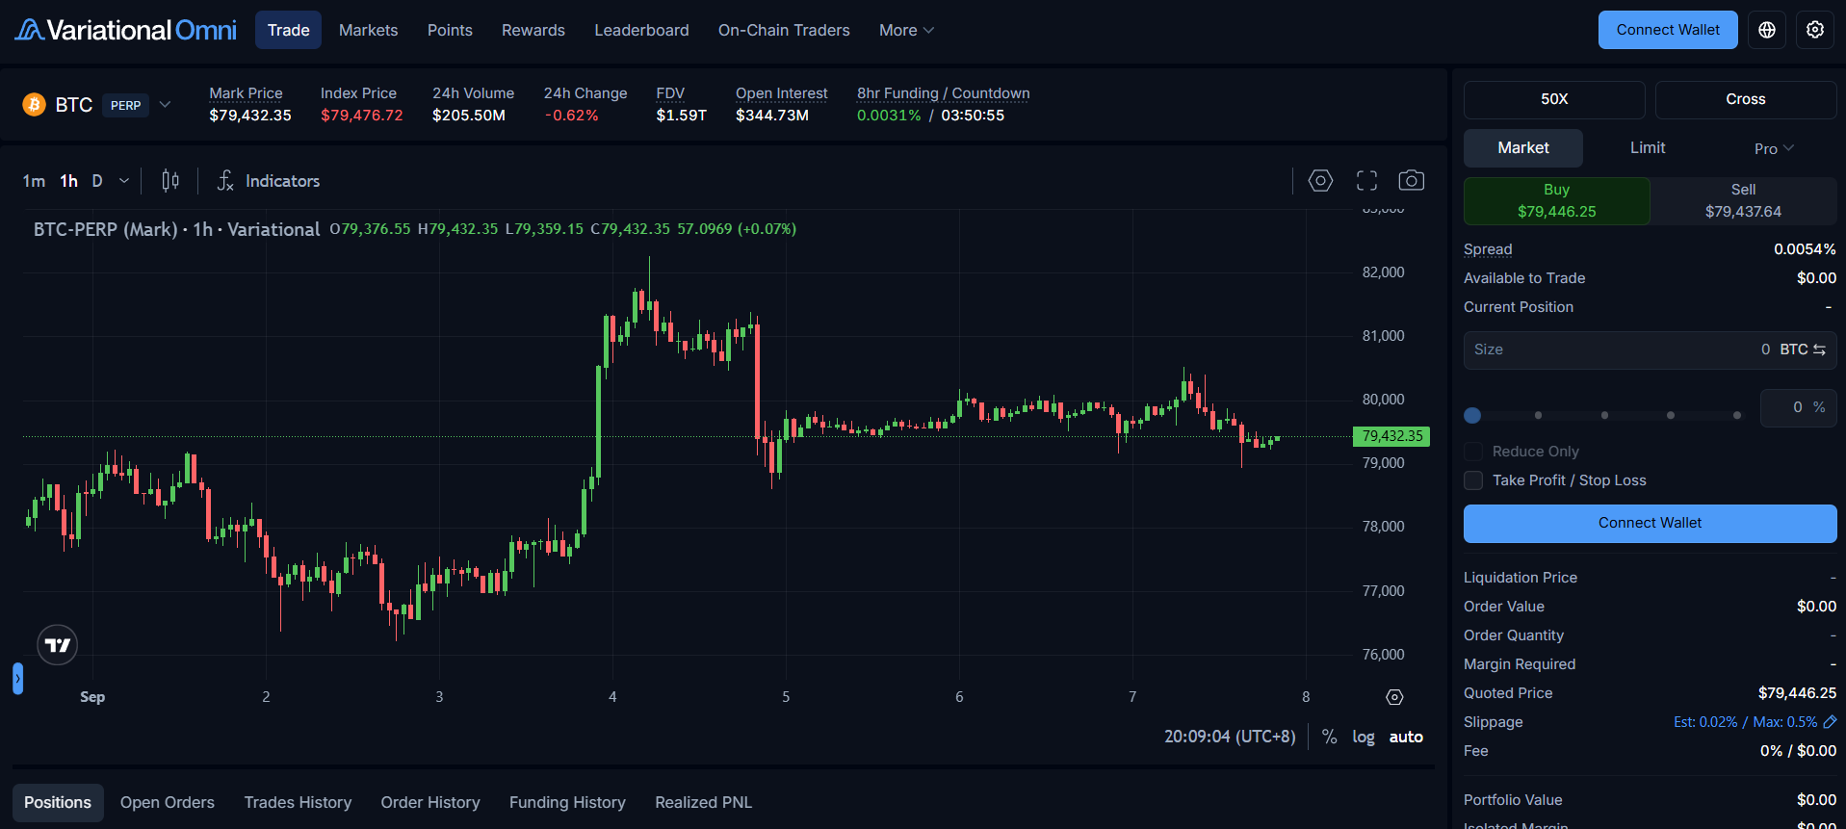Show the Trades History tab

pos(298,802)
